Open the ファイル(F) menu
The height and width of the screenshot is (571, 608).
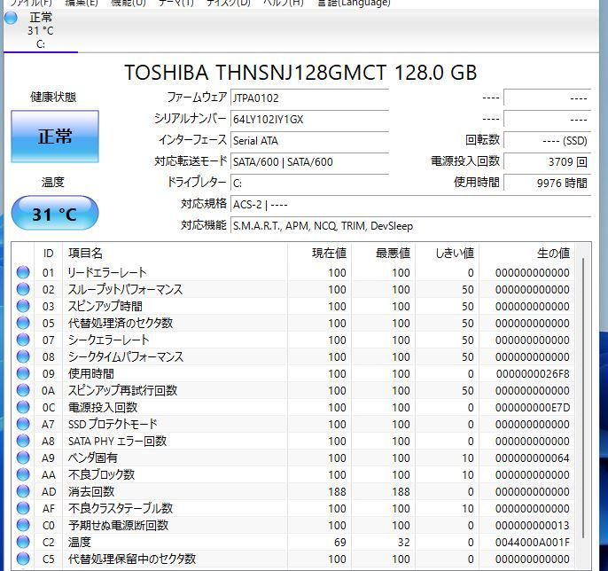pyautogui.click(x=31, y=4)
